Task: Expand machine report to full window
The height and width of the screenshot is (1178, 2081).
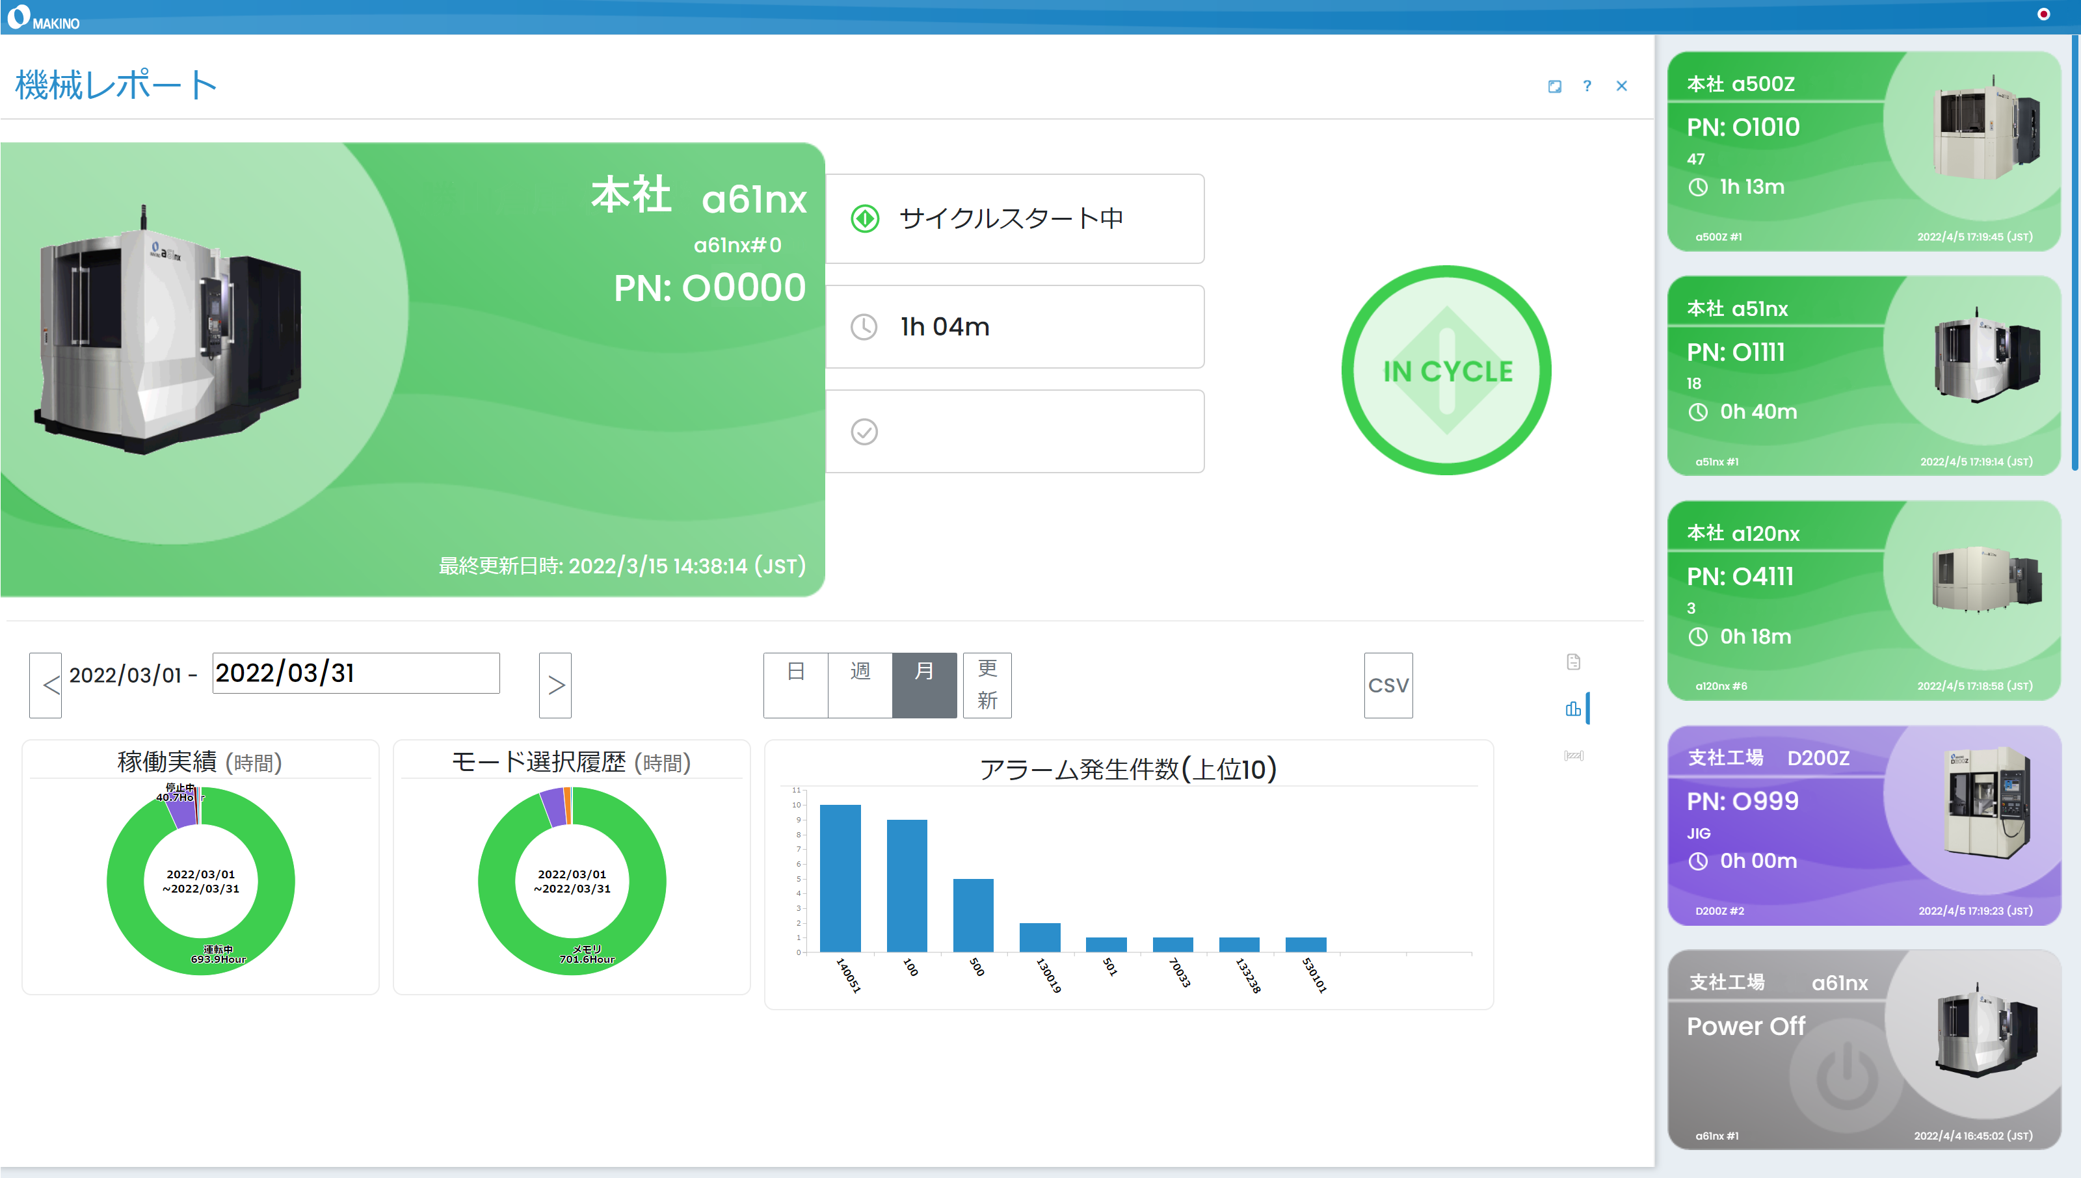Action: coord(1554,86)
